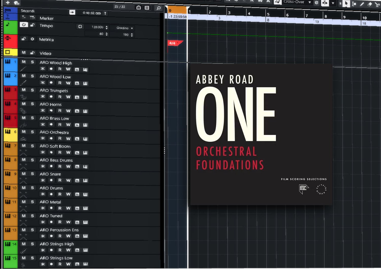Select the Draw pencil tool
Image resolution: width=381 pixels, height=269 pixels.
[362, 4]
